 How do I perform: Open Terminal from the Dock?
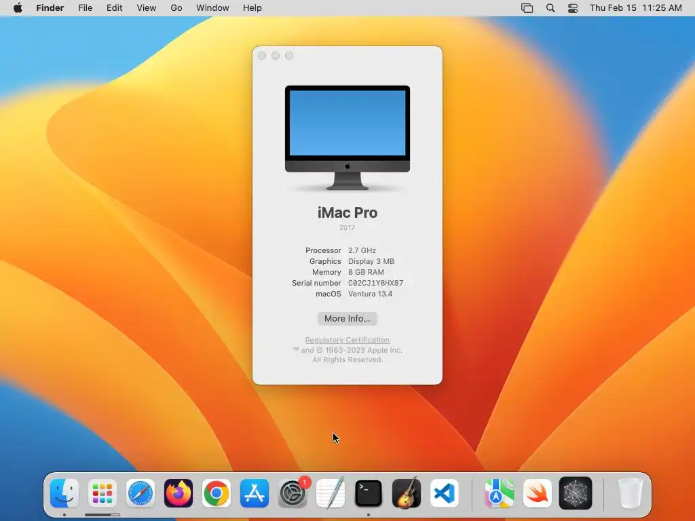pyautogui.click(x=369, y=493)
